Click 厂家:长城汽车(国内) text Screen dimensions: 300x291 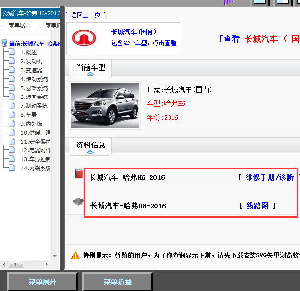pos(179,90)
